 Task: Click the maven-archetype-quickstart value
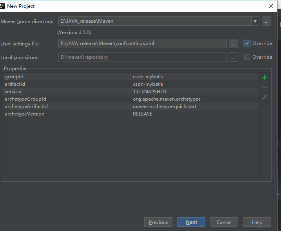coord(165,106)
